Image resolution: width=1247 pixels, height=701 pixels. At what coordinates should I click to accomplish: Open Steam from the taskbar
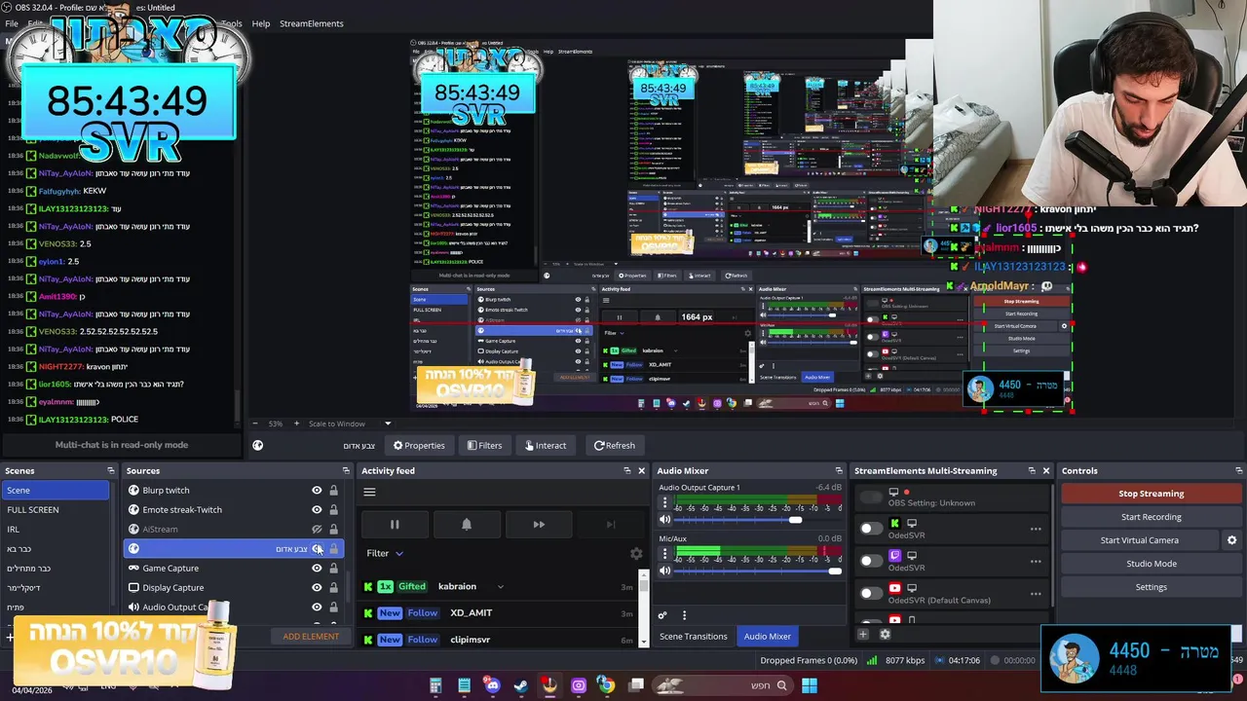pos(521,685)
